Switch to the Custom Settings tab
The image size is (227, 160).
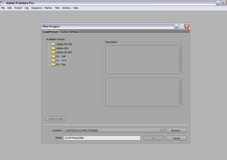pyautogui.click(x=69, y=32)
